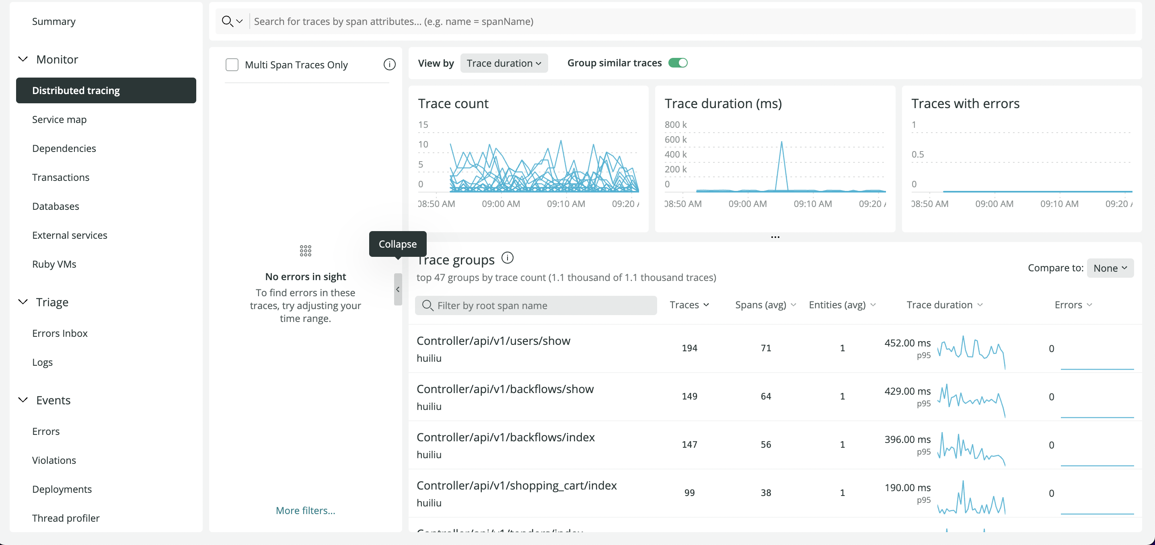Click the 429.00 ms duration value

tap(908, 391)
